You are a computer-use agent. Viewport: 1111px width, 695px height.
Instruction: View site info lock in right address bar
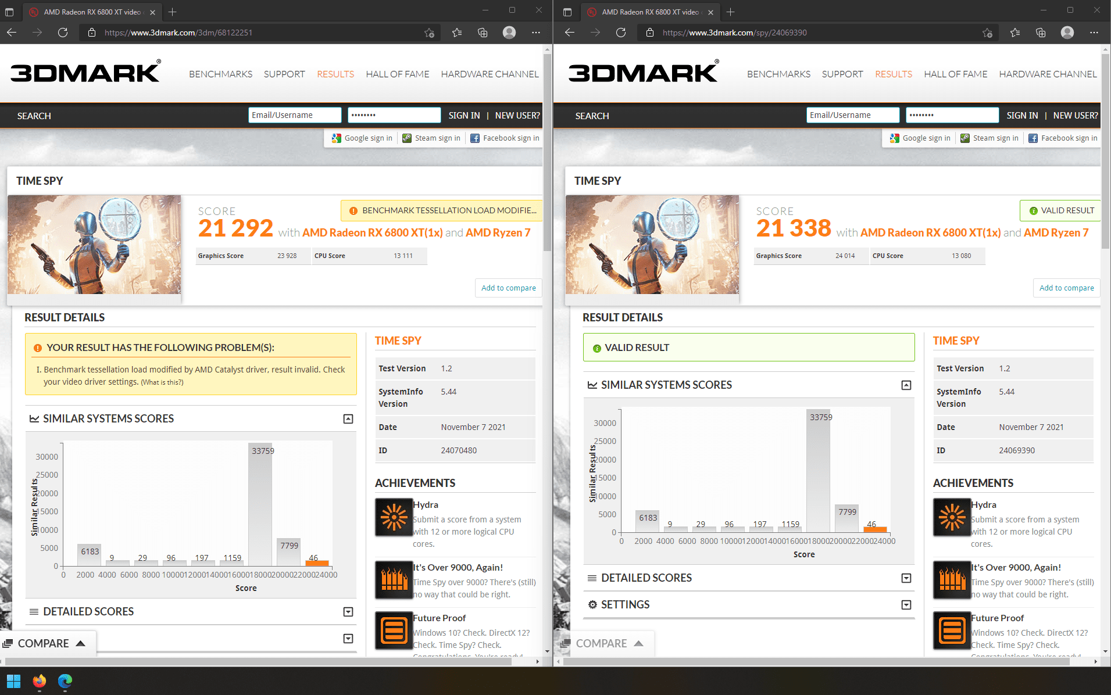click(x=649, y=33)
